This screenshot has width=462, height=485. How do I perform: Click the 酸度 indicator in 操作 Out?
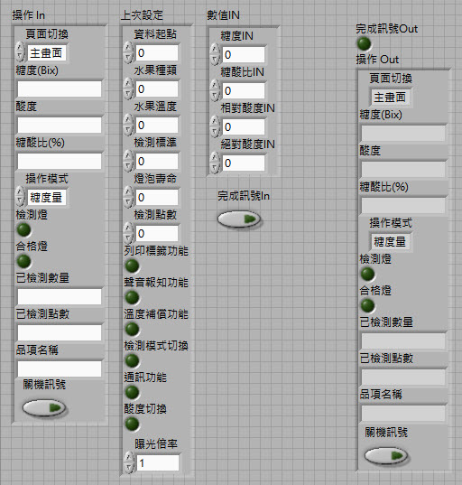(x=403, y=169)
